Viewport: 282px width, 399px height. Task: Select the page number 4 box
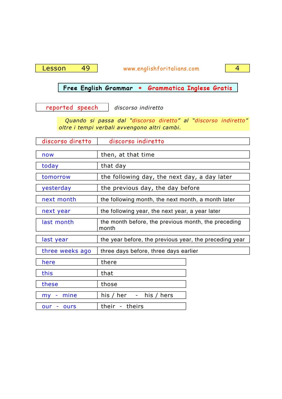click(x=237, y=68)
